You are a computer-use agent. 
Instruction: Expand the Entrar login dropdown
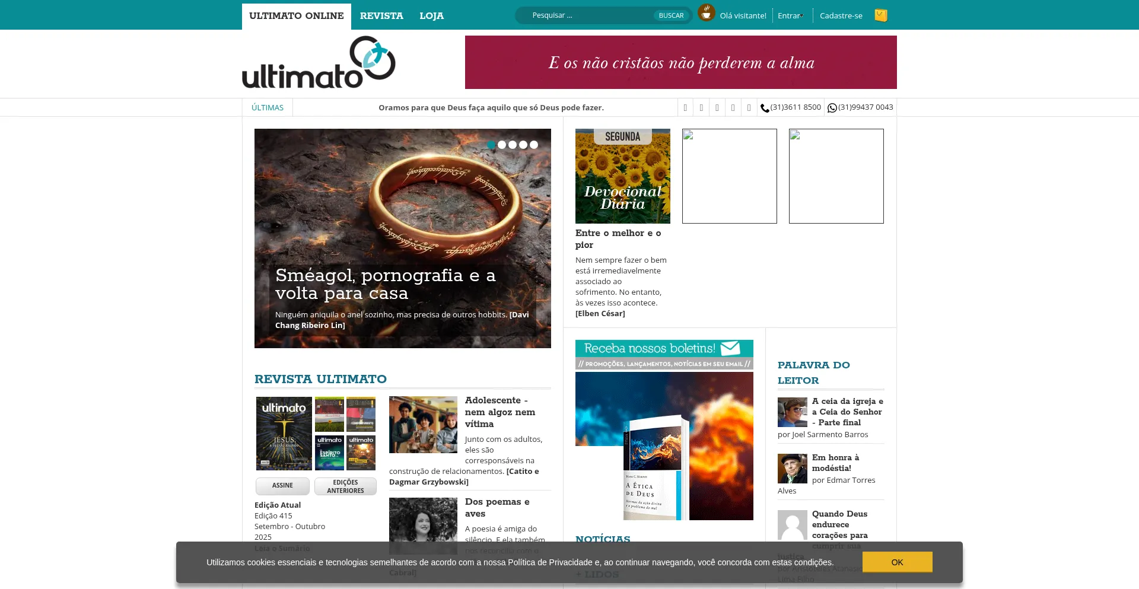point(791,15)
